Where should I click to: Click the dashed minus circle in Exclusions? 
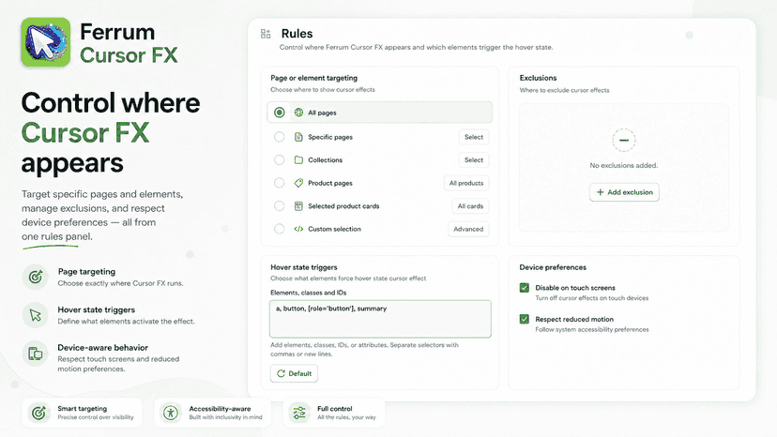point(624,141)
